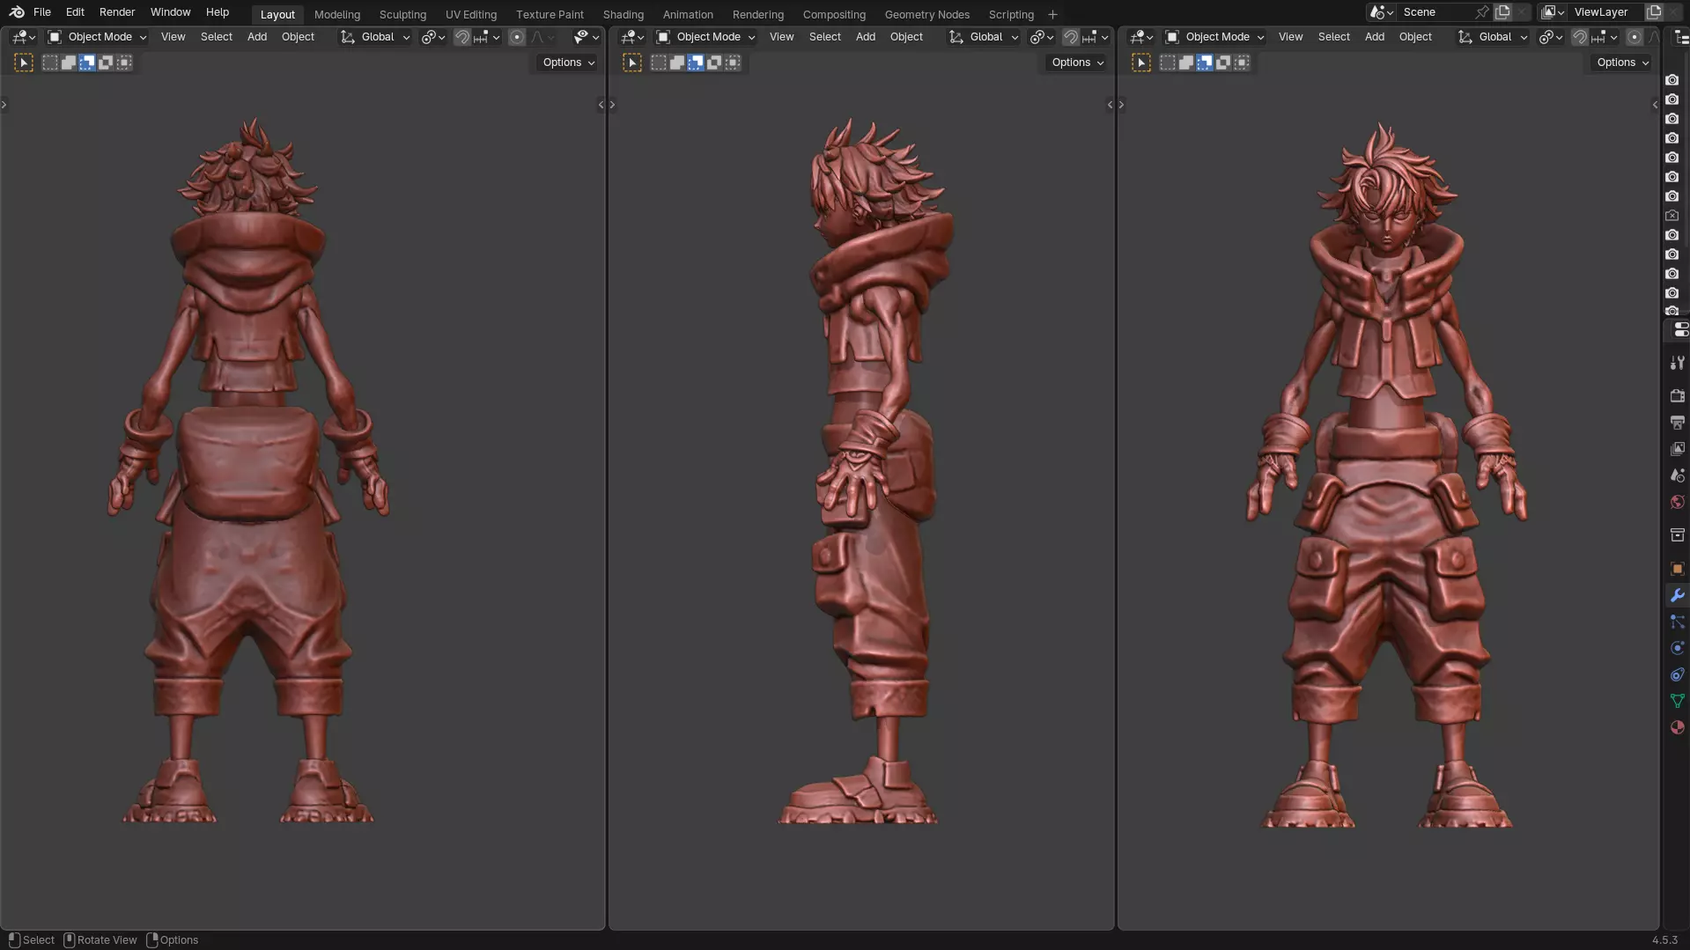Screen dimensions: 1690x950
Task: Open Object Mode dropdown in left viewport
Action: (x=98, y=37)
